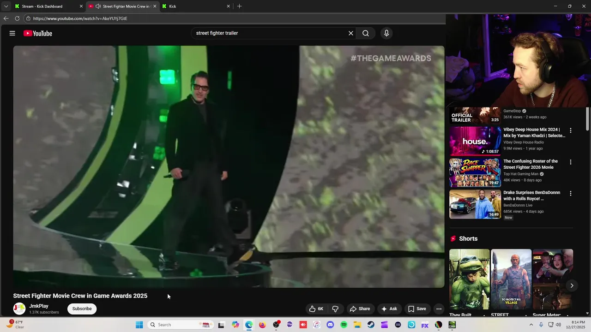Open the JmkPlay channel avatar
Image resolution: width=591 pixels, height=332 pixels.
pos(19,309)
